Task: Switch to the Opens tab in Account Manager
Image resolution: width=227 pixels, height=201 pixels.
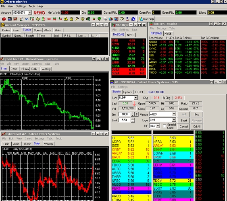Action: 37,30
